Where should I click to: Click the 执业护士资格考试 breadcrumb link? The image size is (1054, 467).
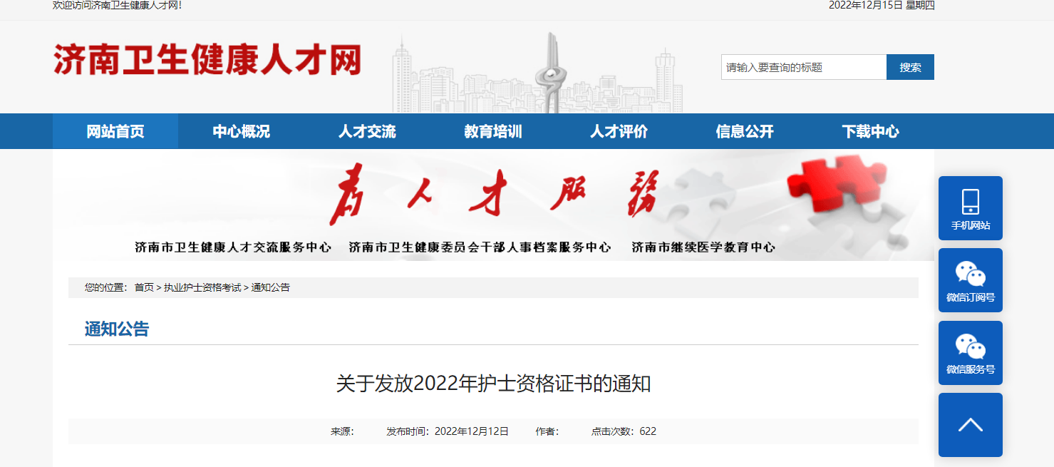(x=202, y=287)
